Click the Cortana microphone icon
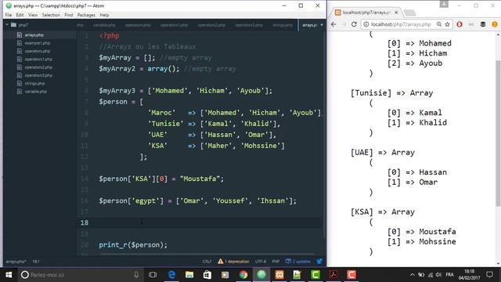The image size is (501, 282). [136, 275]
